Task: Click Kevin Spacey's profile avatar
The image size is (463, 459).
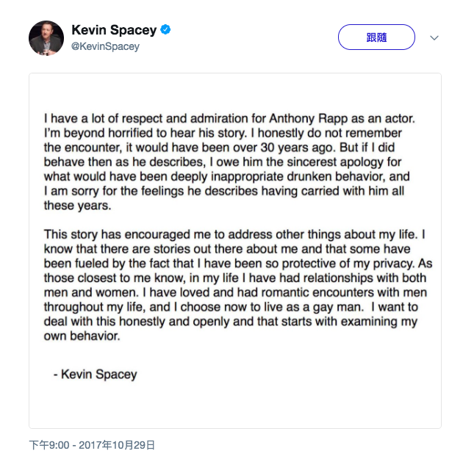Action: tap(46, 37)
